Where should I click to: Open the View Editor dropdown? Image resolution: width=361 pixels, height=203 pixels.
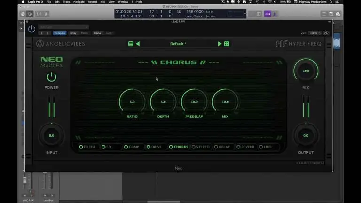click(315, 33)
